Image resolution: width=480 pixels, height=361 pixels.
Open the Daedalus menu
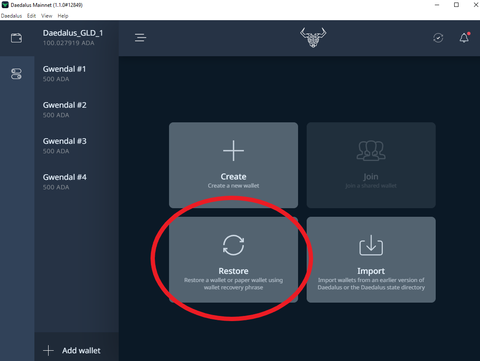tap(11, 16)
